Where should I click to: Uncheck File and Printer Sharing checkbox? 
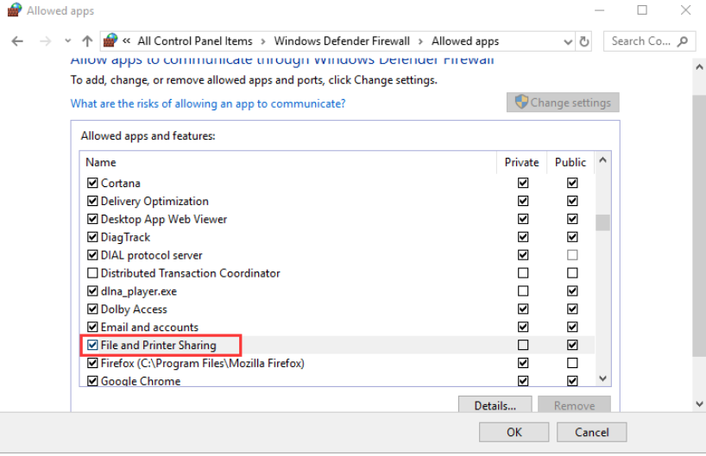coord(92,345)
